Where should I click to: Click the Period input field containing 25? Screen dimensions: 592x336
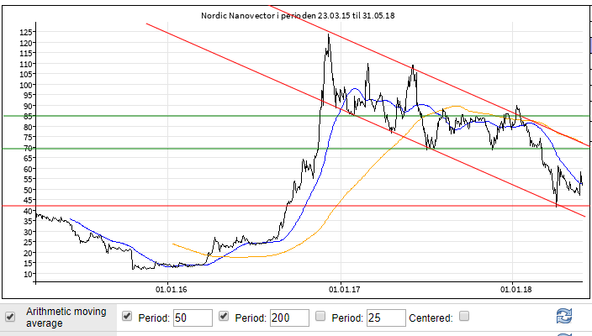pyautogui.click(x=386, y=318)
